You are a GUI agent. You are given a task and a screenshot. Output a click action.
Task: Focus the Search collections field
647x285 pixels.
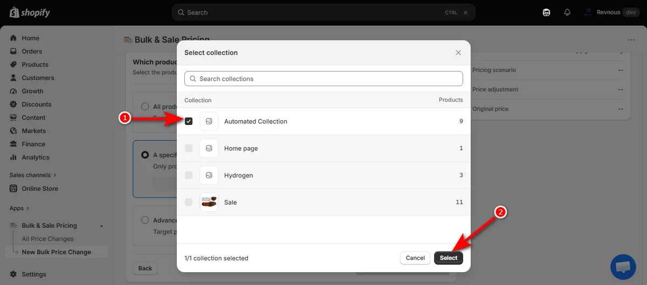323,79
